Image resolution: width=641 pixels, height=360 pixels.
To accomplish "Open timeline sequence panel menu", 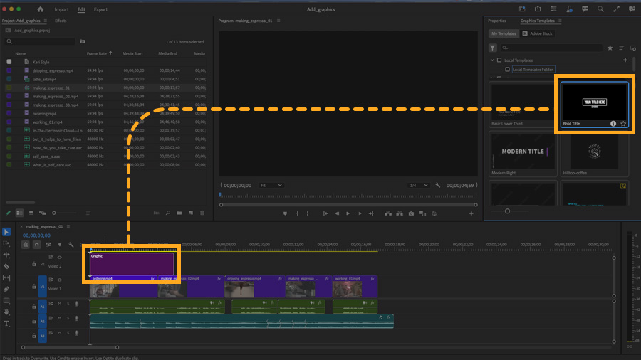I will click(68, 226).
